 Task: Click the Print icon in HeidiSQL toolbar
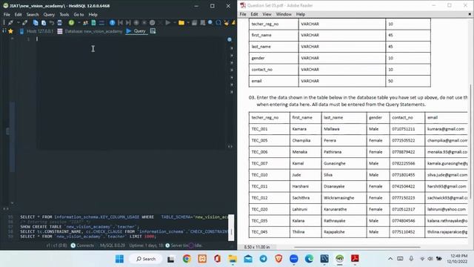pos(60,23)
